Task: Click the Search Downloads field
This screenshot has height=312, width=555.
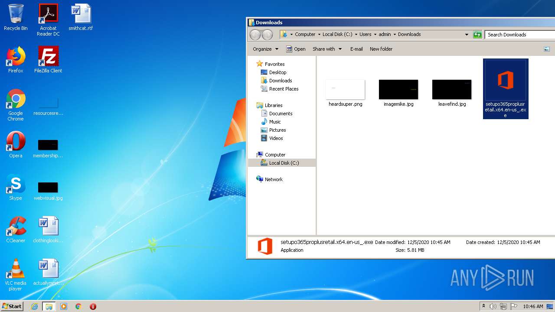Action: click(520, 35)
